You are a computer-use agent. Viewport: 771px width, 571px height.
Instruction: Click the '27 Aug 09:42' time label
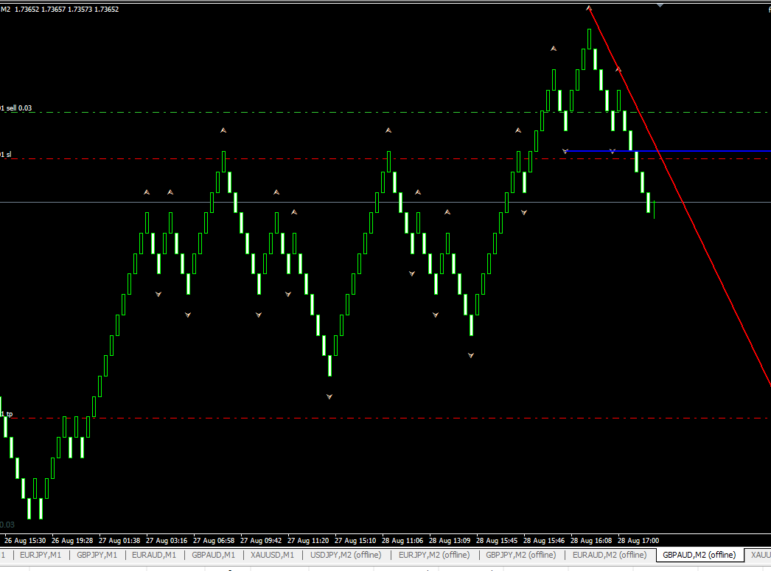coord(261,541)
